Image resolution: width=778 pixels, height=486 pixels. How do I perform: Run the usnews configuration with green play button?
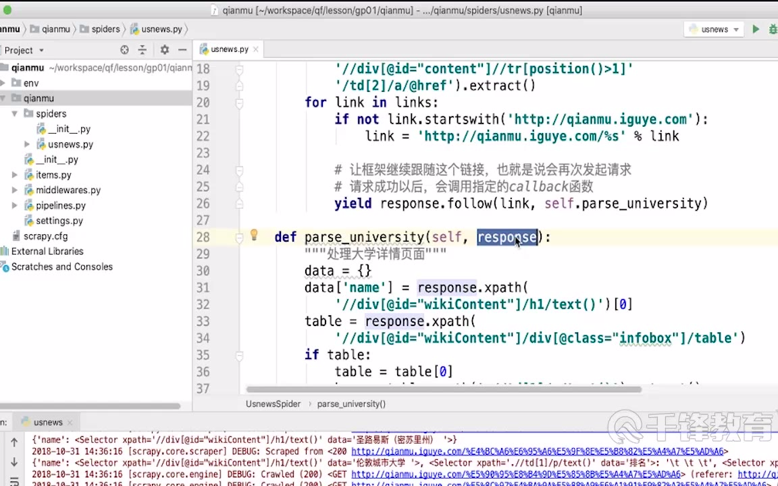[x=756, y=29]
